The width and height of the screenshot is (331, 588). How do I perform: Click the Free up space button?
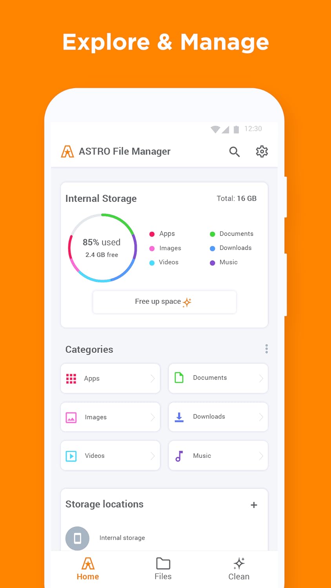point(164,302)
